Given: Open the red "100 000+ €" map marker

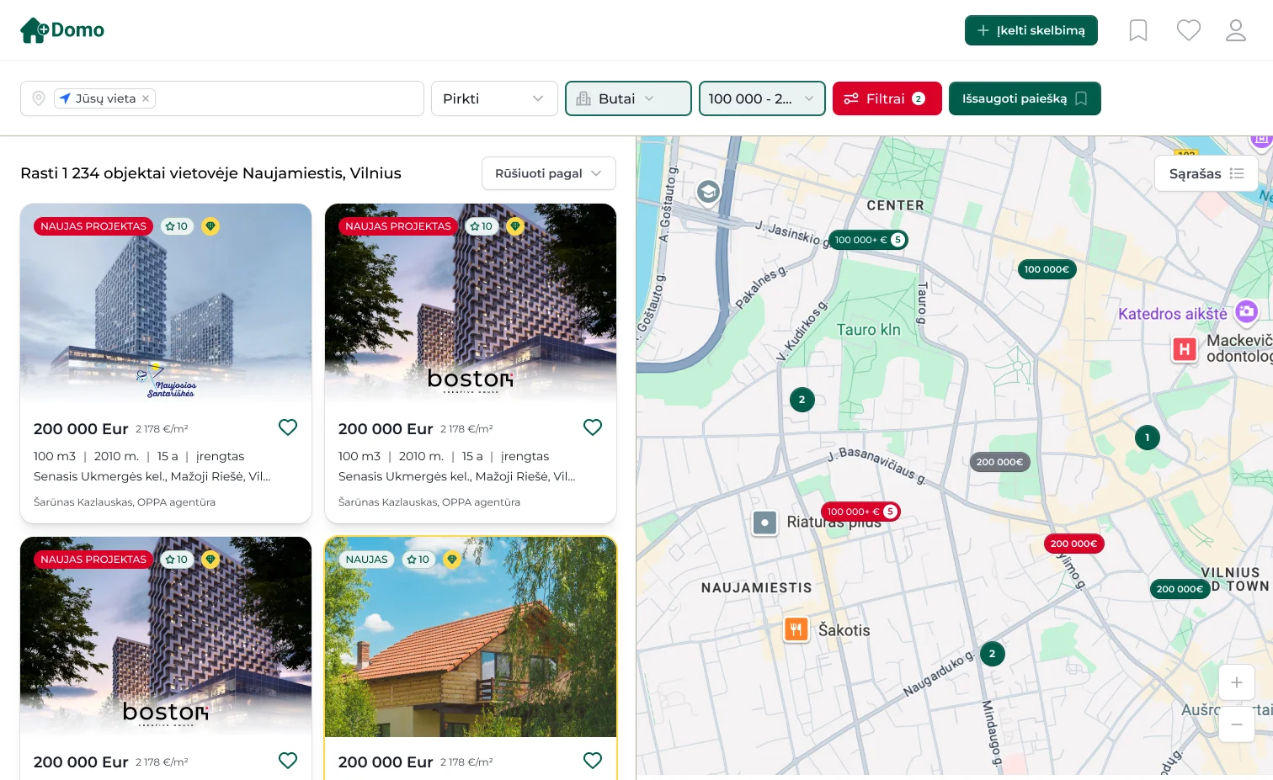Looking at the screenshot, I should [x=860, y=512].
